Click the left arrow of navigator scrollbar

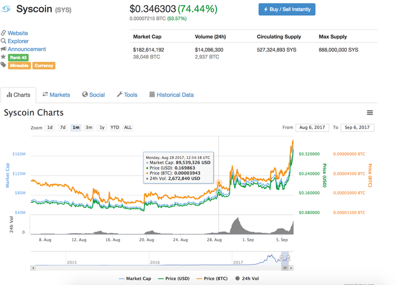pyautogui.click(x=33, y=268)
